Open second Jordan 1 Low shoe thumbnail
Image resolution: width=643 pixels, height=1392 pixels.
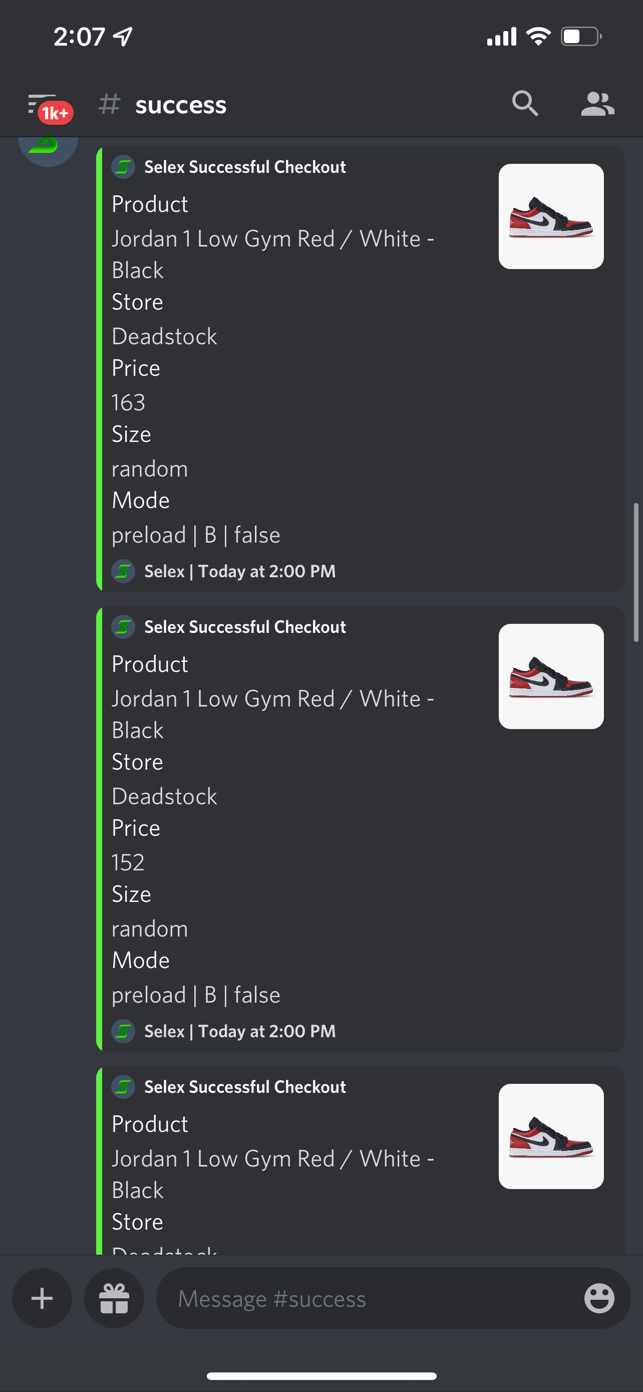coord(551,676)
